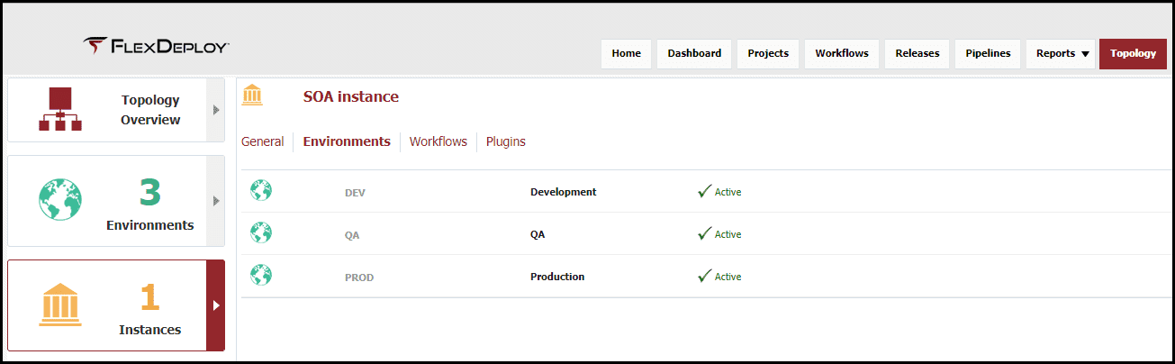
Task: Click the Active status in DEV row
Action: (728, 192)
